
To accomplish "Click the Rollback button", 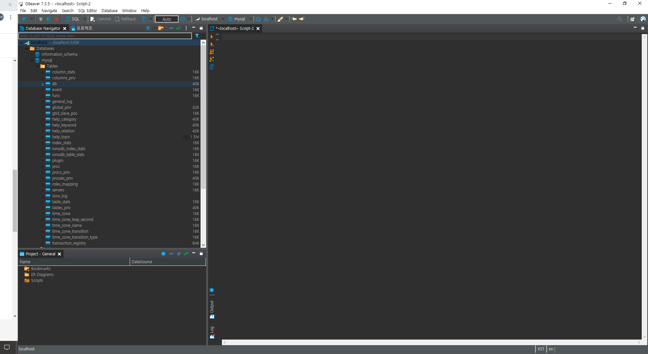I will (125, 19).
